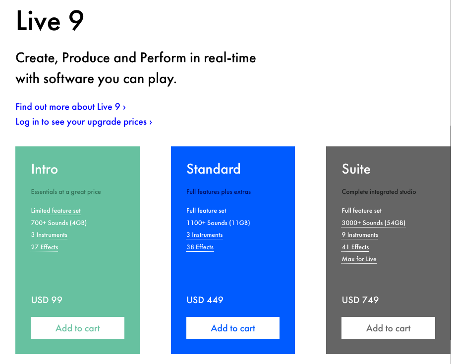Show details for Intro's '27 Effects'

tap(45, 247)
